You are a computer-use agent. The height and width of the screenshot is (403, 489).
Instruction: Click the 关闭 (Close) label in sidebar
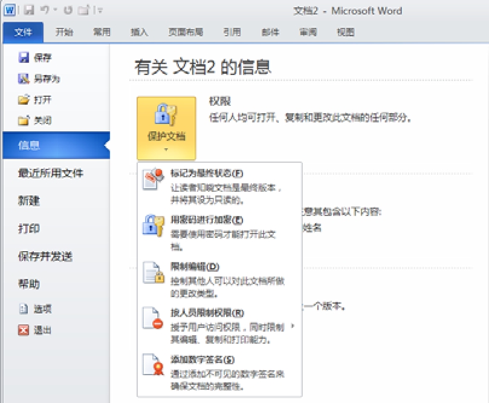pos(43,120)
